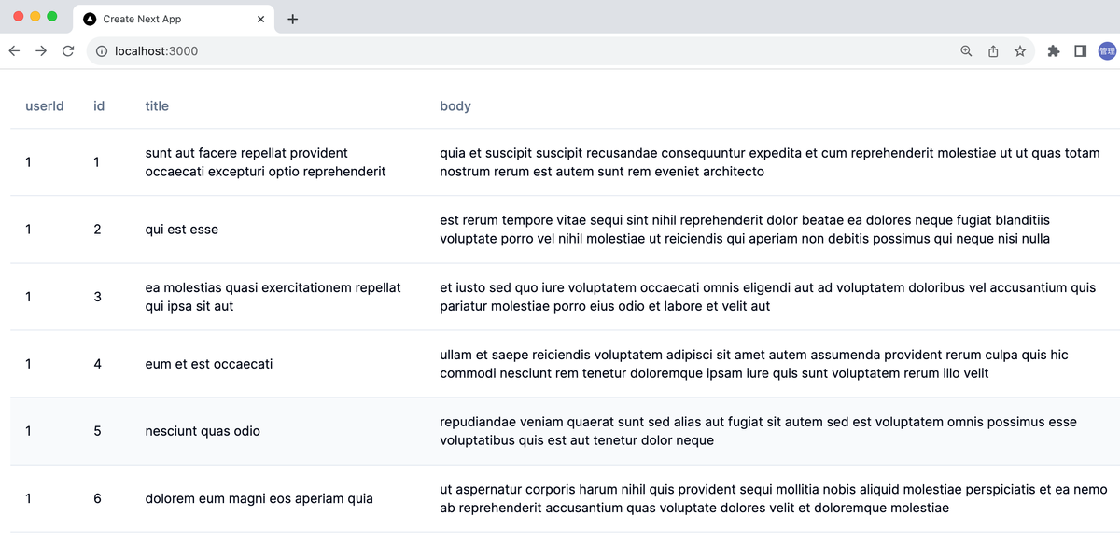Toggle the browser side panel icon

1080,51
